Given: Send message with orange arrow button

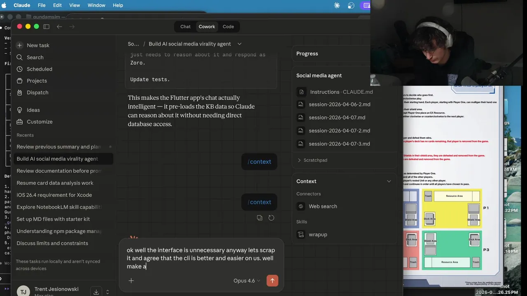Looking at the screenshot, I should (x=272, y=281).
